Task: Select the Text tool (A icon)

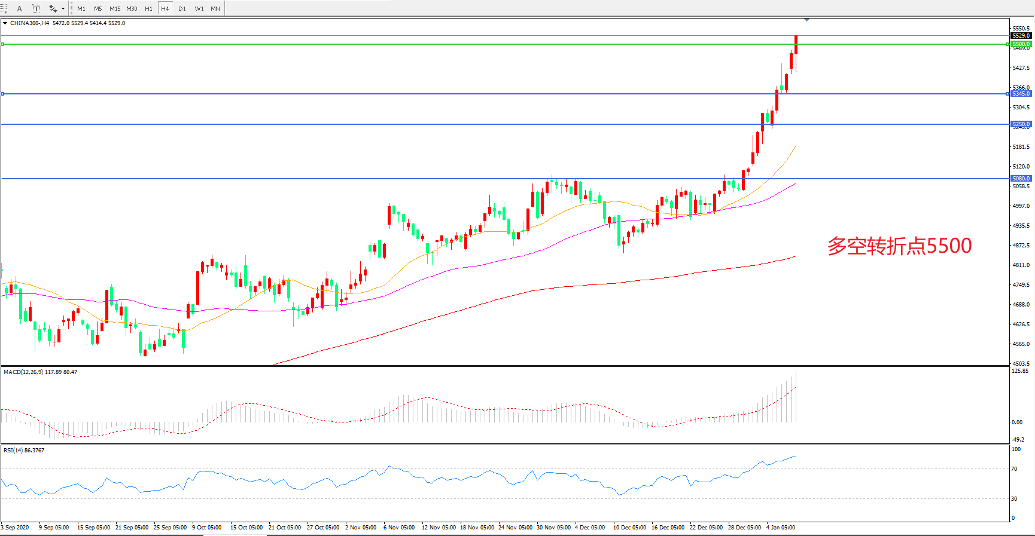Action: 19,8
